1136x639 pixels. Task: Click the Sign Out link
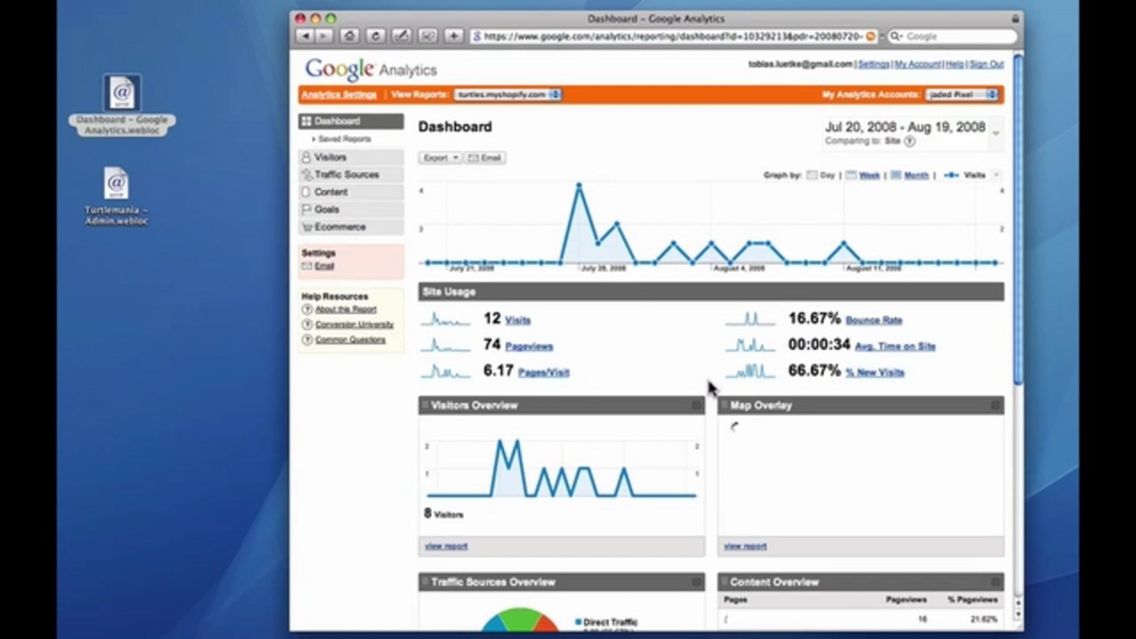987,64
